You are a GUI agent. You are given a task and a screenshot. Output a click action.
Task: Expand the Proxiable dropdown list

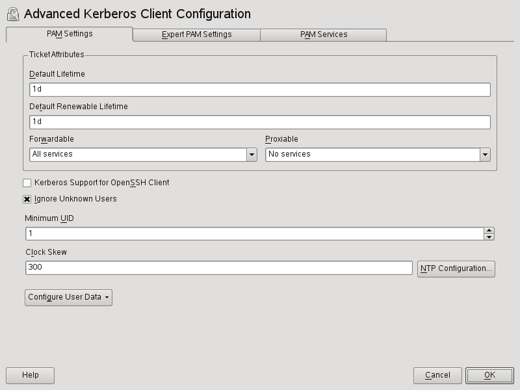tap(485, 154)
